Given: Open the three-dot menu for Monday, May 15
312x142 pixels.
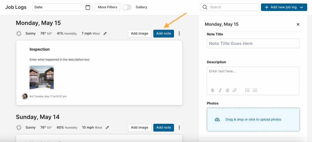Looking at the screenshot, I should pos(179,33).
